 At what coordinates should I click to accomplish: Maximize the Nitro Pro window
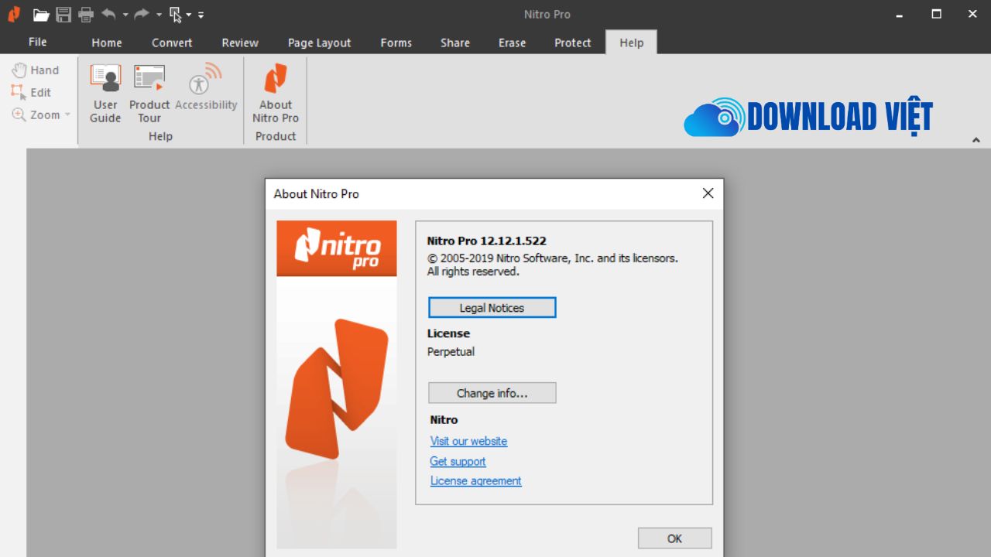[936, 14]
